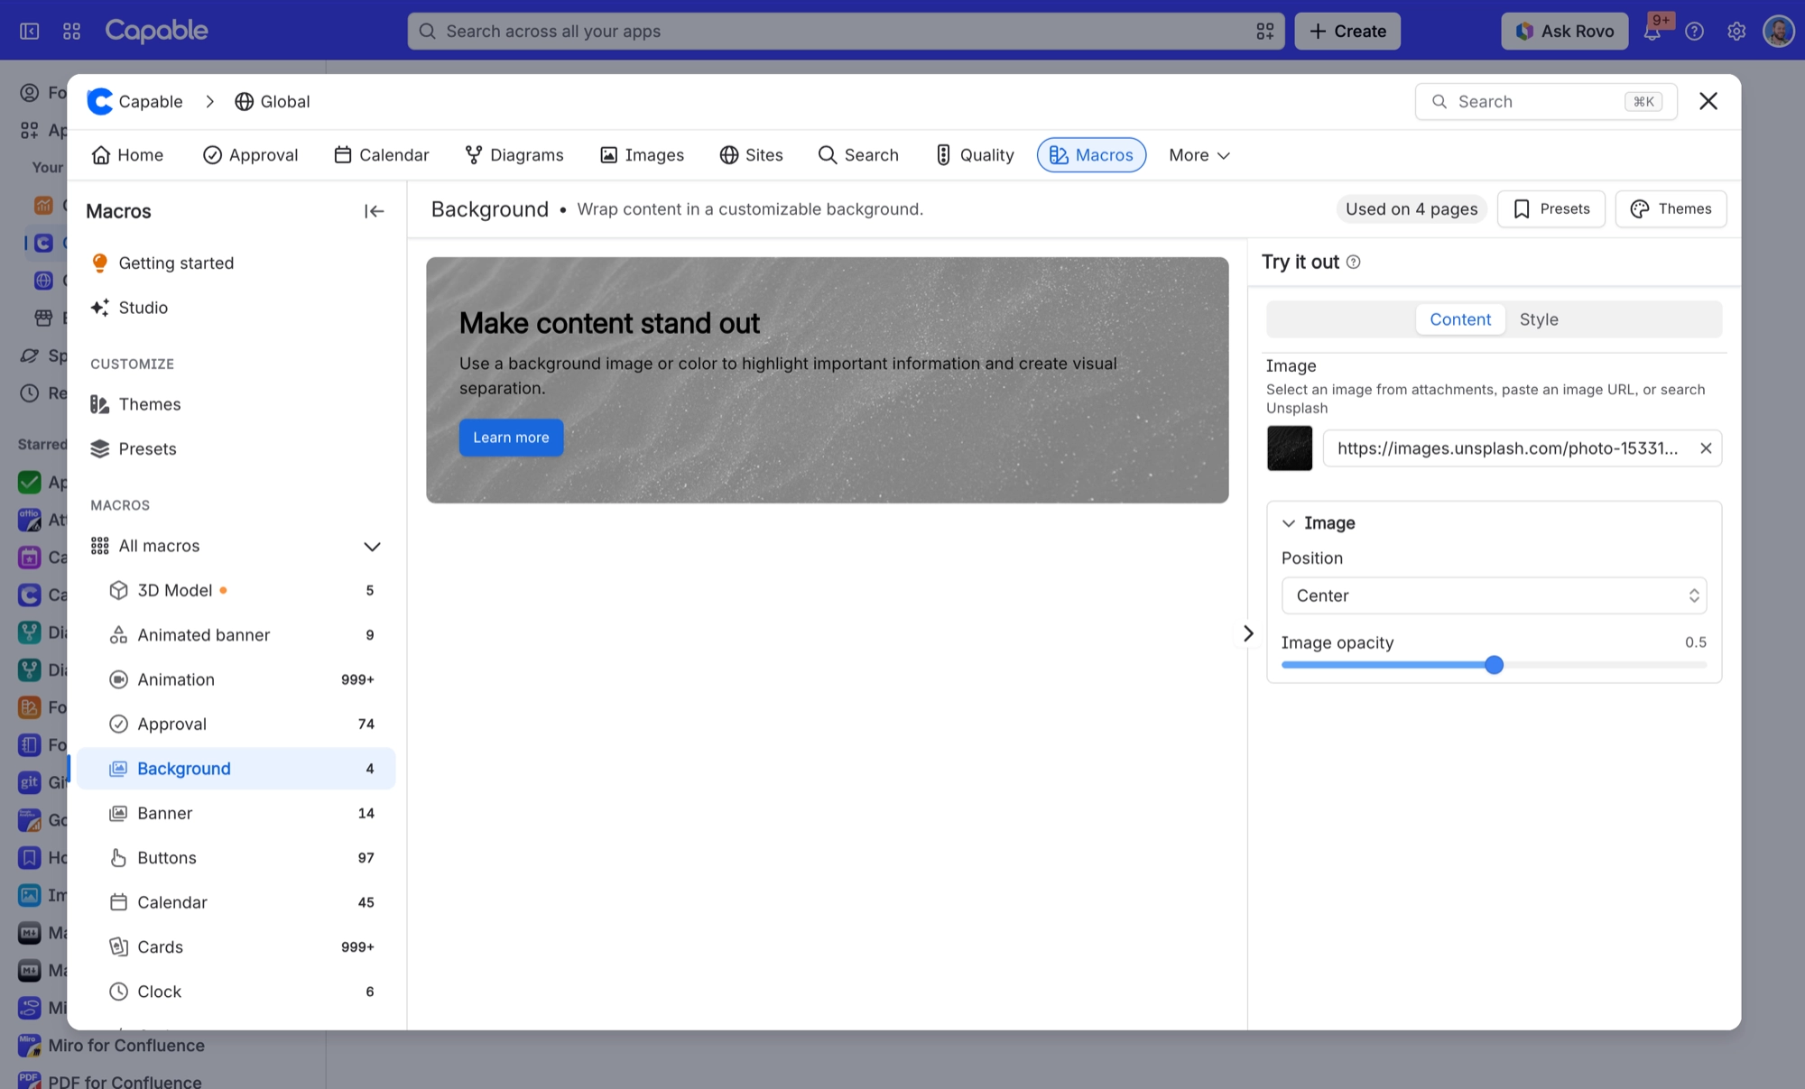Collapse the Try it out panel arrow
Viewport: 1805px width, 1089px height.
[1248, 633]
